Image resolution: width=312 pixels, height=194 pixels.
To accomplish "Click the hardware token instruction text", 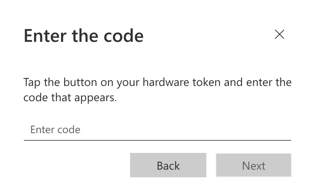I will [x=158, y=90].
